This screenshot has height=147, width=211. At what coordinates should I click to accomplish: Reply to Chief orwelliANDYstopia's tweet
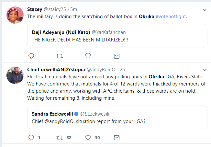tap(31, 138)
